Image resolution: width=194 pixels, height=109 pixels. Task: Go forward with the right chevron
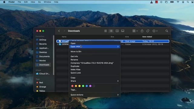pos(64,31)
